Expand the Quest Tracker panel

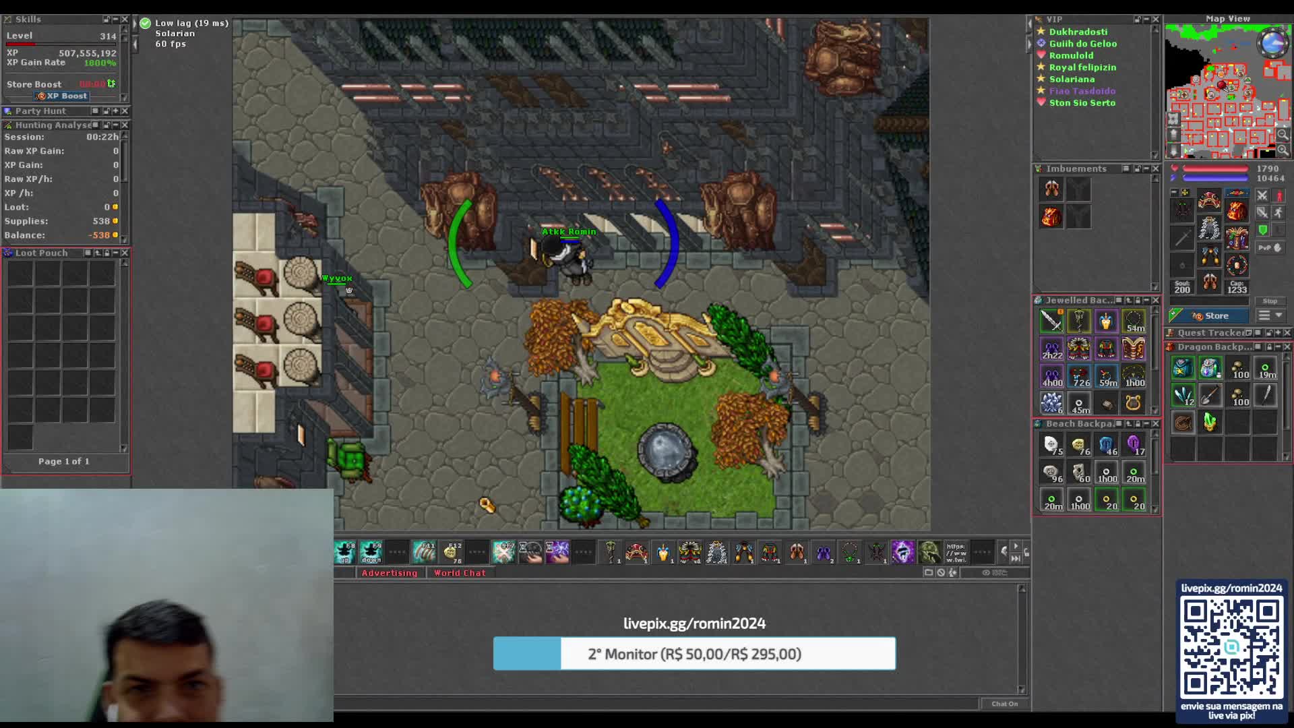tap(1278, 332)
